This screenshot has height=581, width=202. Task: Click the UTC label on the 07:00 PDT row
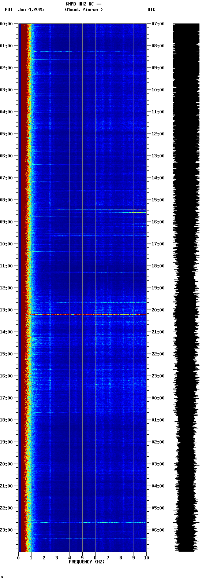pyautogui.click(x=158, y=178)
